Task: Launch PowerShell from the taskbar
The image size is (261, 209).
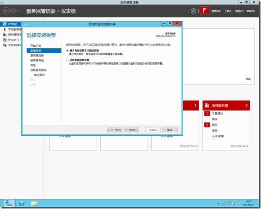Action: coord(22,203)
